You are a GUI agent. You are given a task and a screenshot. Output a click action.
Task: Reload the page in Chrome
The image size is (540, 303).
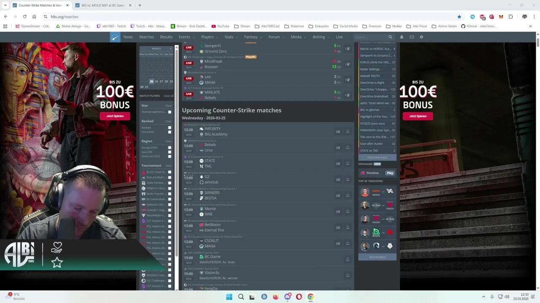coord(25,17)
